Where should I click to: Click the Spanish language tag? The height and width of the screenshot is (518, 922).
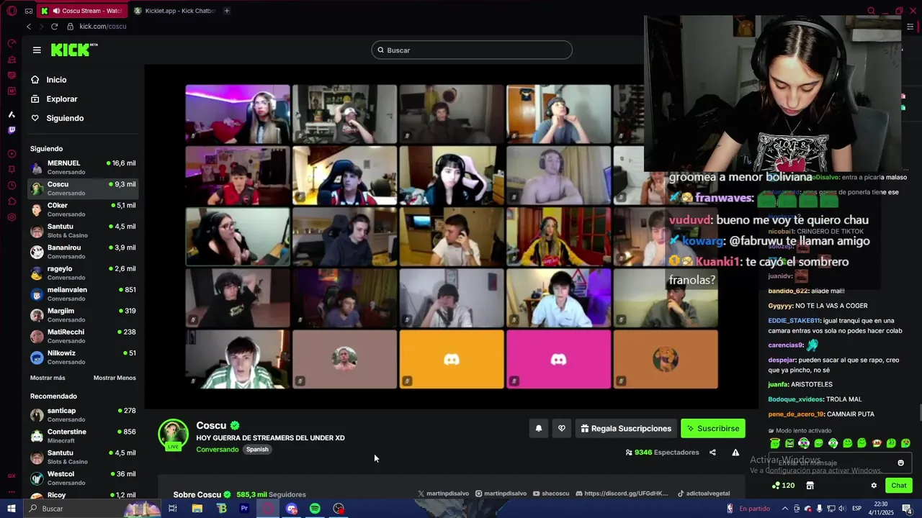point(257,450)
